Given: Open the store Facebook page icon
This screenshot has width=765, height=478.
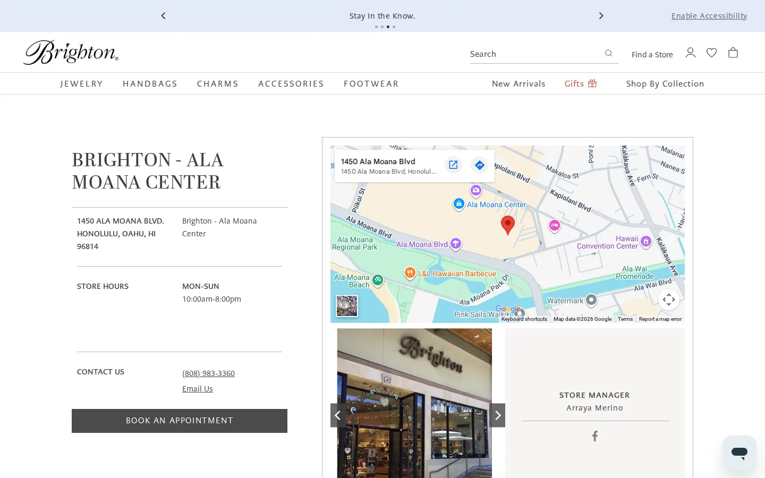Looking at the screenshot, I should tap(595, 436).
